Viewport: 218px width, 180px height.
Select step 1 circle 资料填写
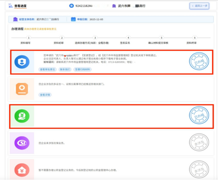[x=29, y=38]
